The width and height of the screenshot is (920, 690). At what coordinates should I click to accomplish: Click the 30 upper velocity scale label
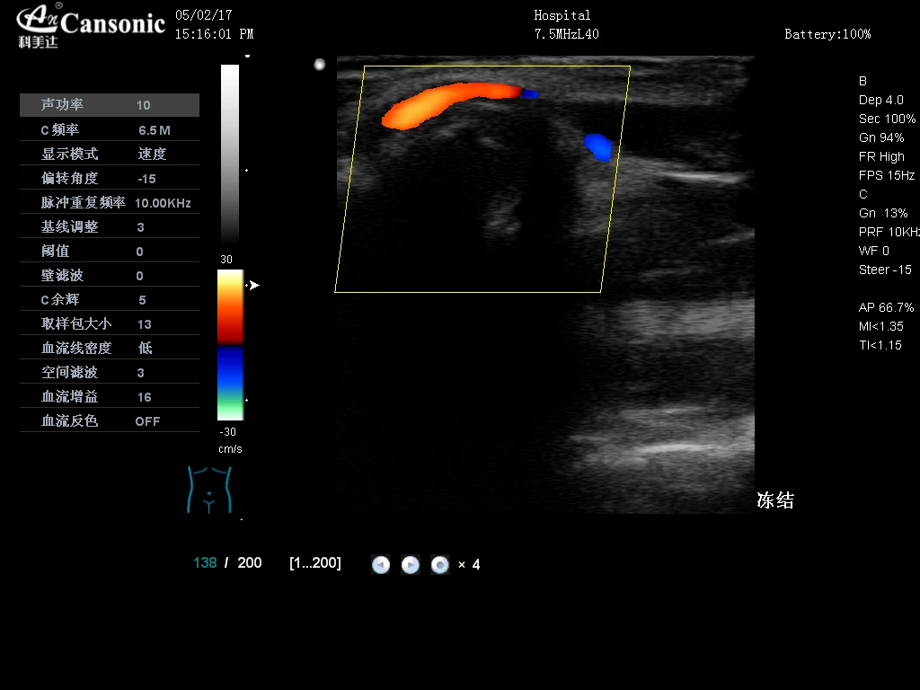tap(226, 260)
